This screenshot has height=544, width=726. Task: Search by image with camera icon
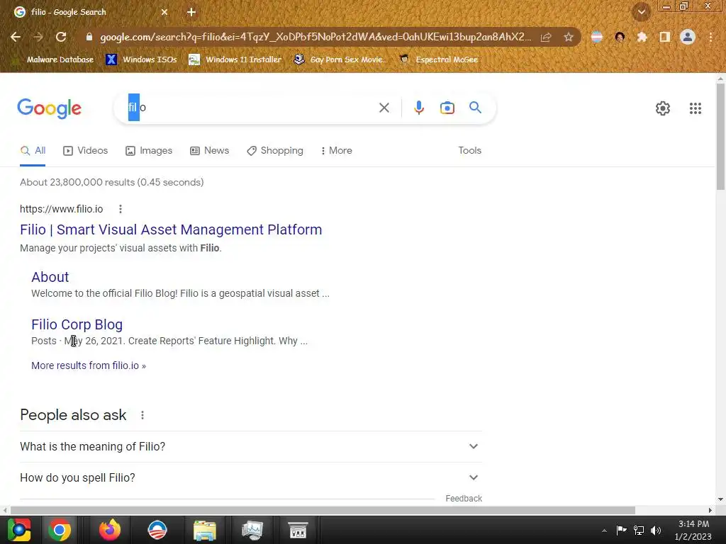[x=447, y=108]
